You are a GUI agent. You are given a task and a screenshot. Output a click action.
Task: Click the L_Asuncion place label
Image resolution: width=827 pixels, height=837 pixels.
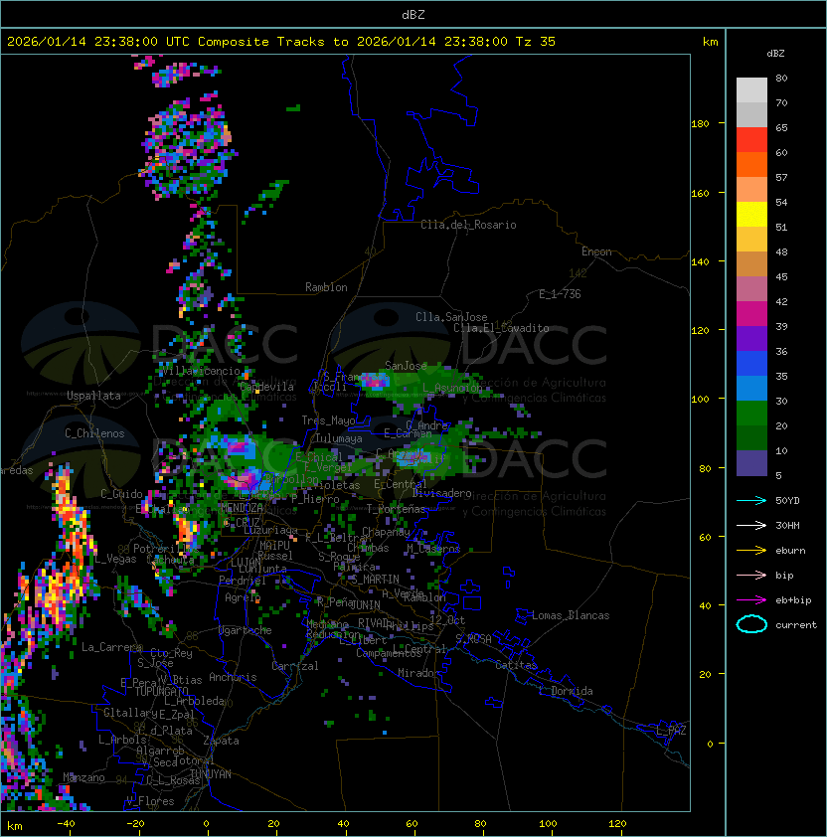click(452, 388)
